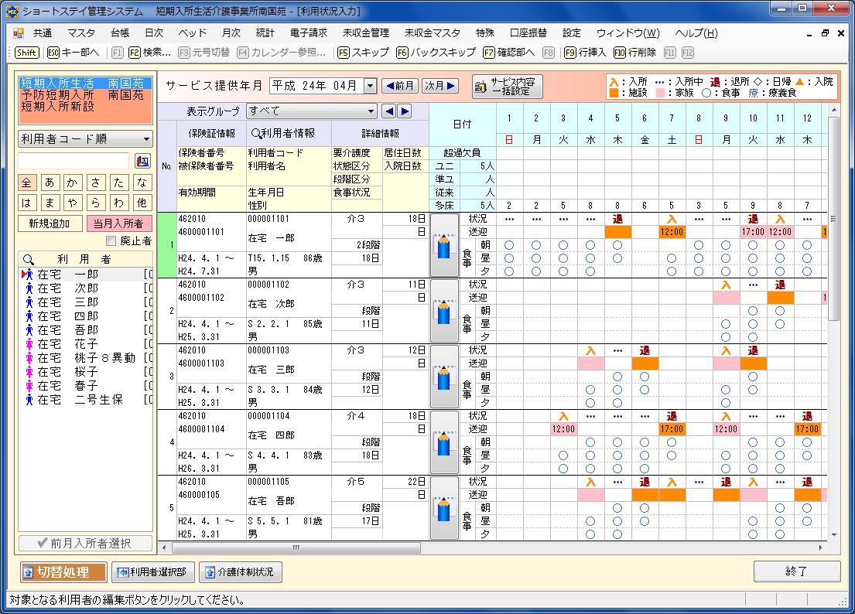
Task: Click the magnifier icon in 利用者 list header
Action: tap(29, 260)
